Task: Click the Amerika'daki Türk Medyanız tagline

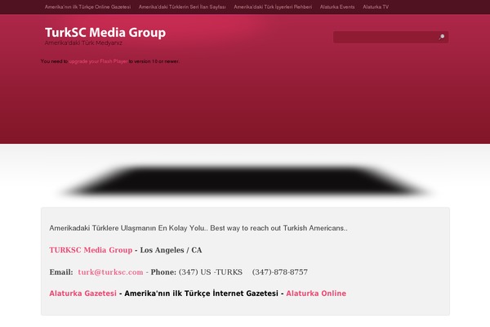Action: [83, 43]
